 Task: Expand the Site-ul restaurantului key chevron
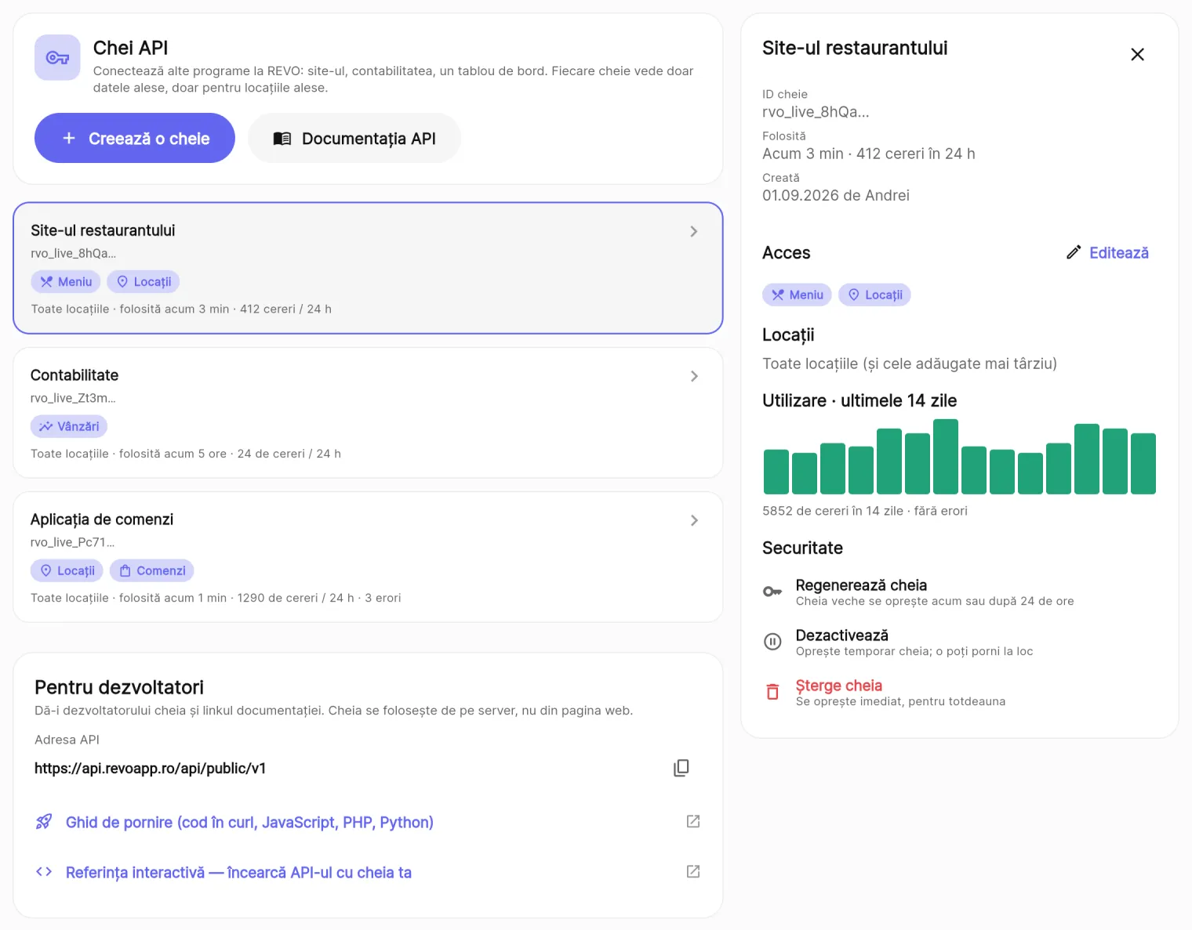[694, 231]
